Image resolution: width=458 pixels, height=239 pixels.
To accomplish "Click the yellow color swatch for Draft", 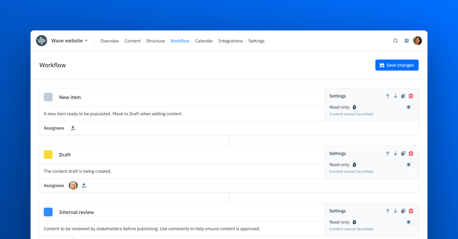I will coord(48,155).
